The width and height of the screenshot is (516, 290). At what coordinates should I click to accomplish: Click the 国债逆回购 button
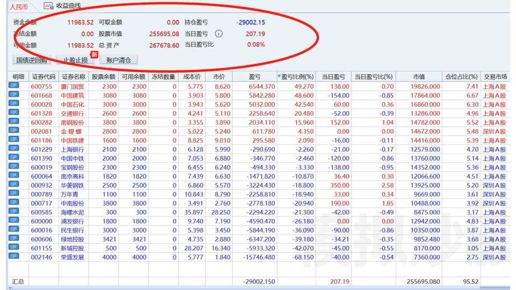click(x=32, y=60)
